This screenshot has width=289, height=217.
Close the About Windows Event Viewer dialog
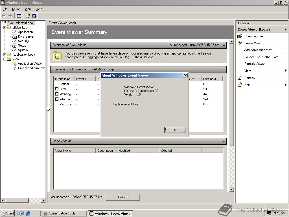(185, 75)
